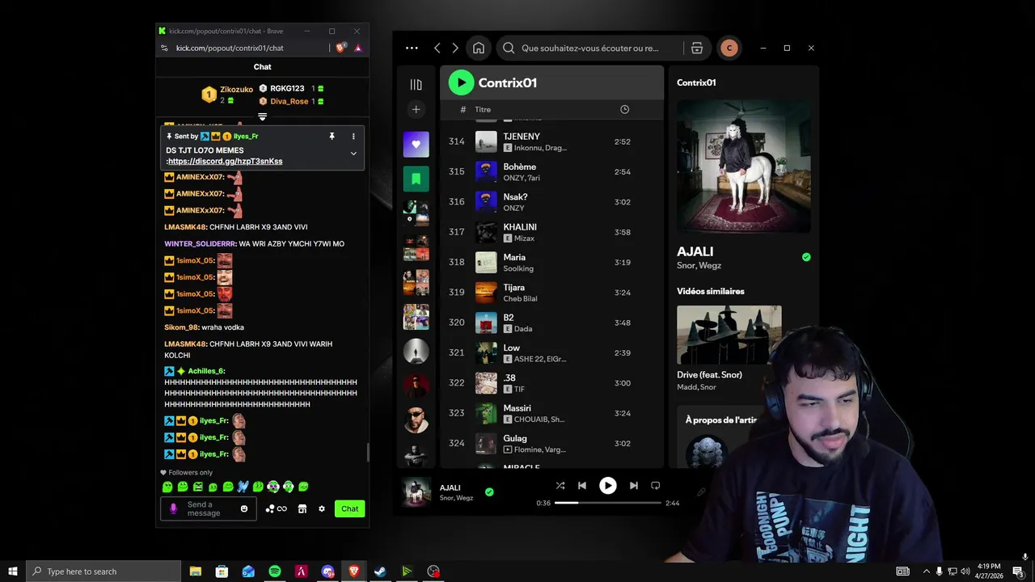
Task: Create a new playlist with the plus icon
Action: tap(416, 109)
